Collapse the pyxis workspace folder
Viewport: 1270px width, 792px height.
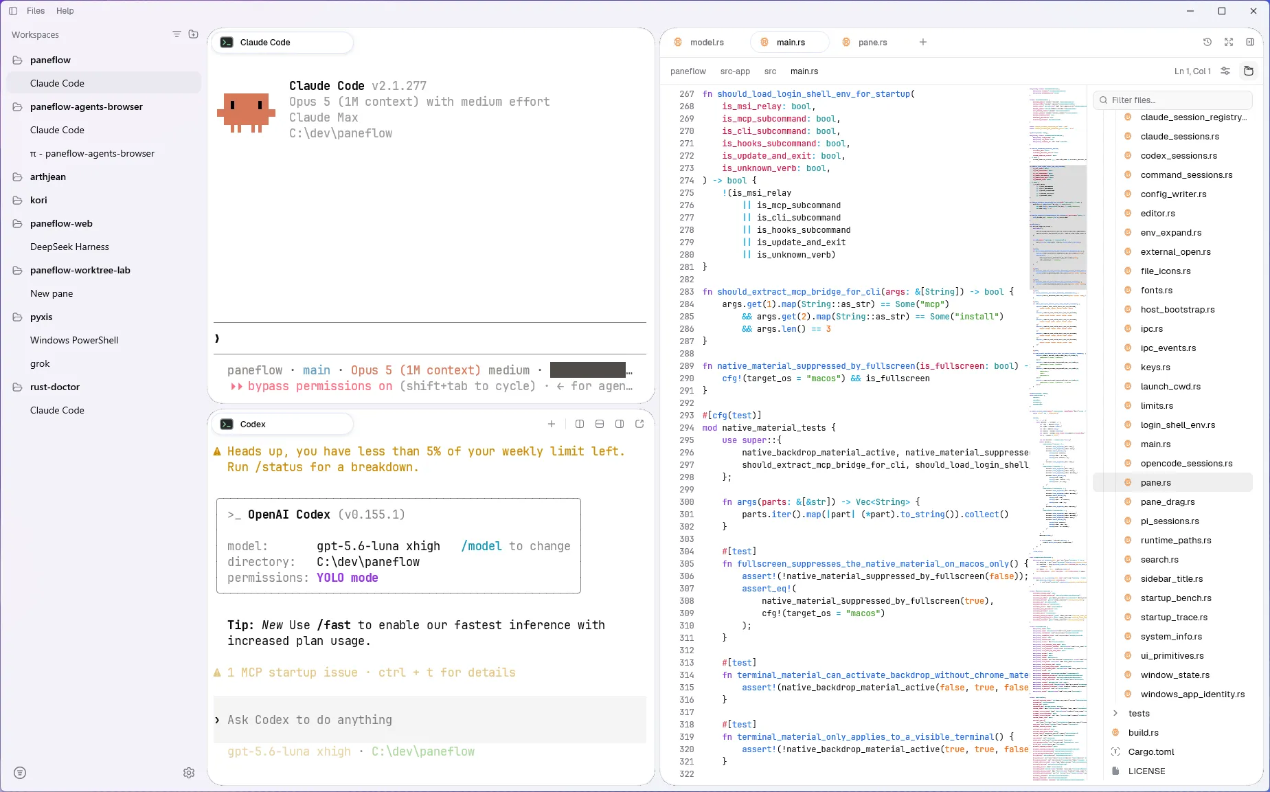click(x=18, y=317)
